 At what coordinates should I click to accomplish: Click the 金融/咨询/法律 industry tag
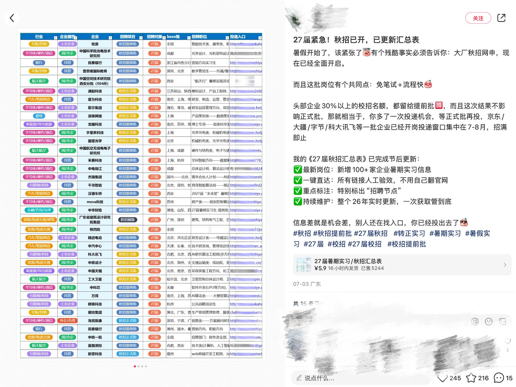tap(39, 210)
